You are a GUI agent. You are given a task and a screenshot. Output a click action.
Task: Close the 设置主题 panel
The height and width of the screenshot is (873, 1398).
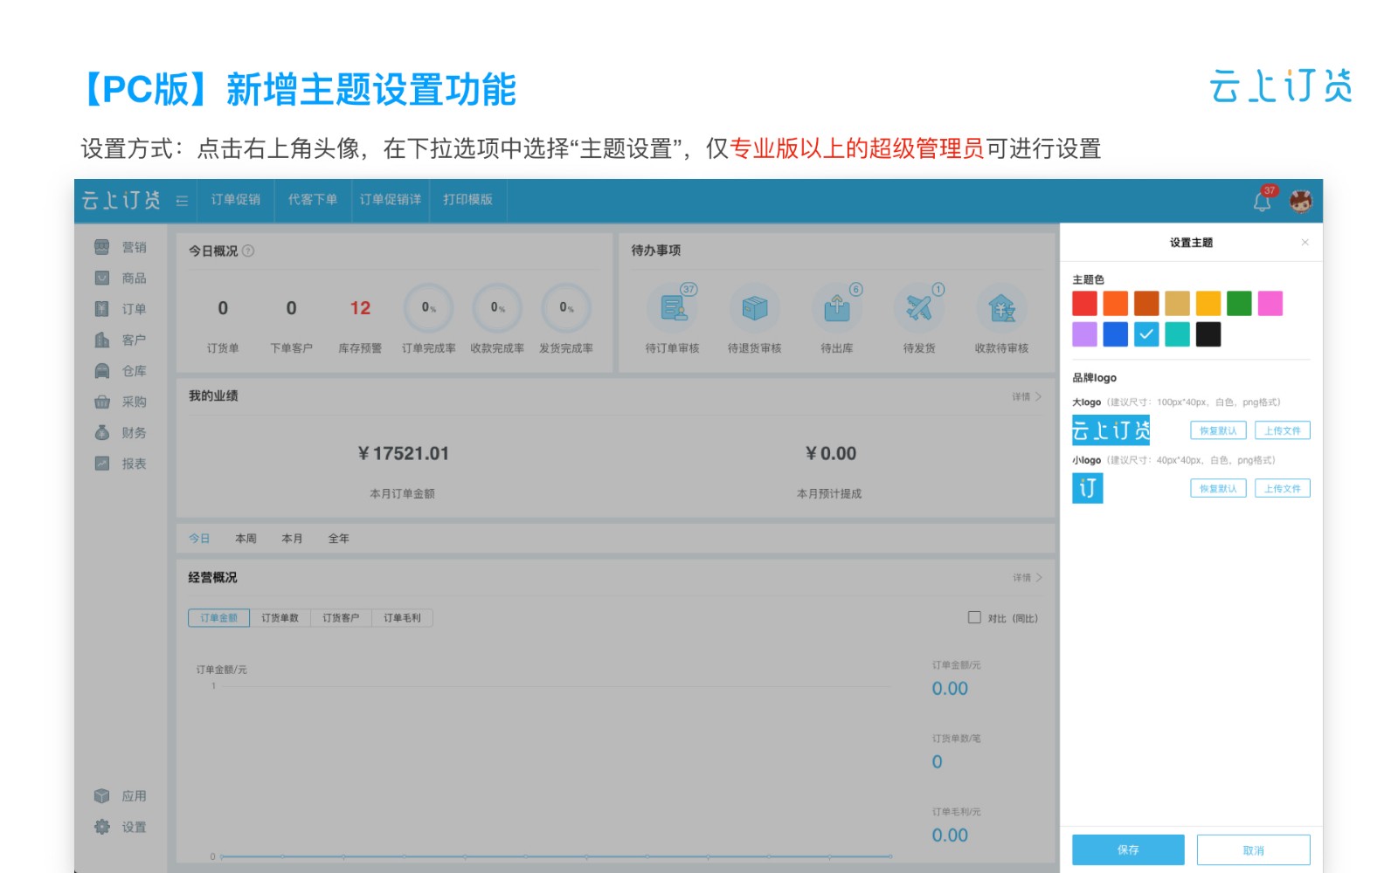pyautogui.click(x=1305, y=242)
